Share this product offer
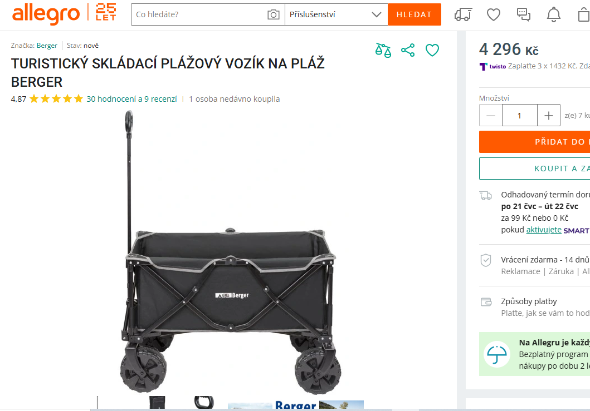Image resolution: width=590 pixels, height=411 pixels. coord(408,51)
